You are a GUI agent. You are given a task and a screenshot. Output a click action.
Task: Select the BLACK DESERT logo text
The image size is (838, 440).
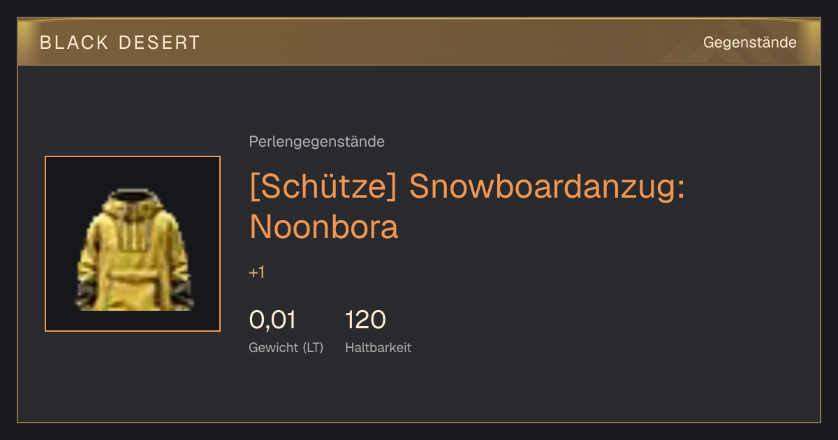pyautogui.click(x=120, y=43)
